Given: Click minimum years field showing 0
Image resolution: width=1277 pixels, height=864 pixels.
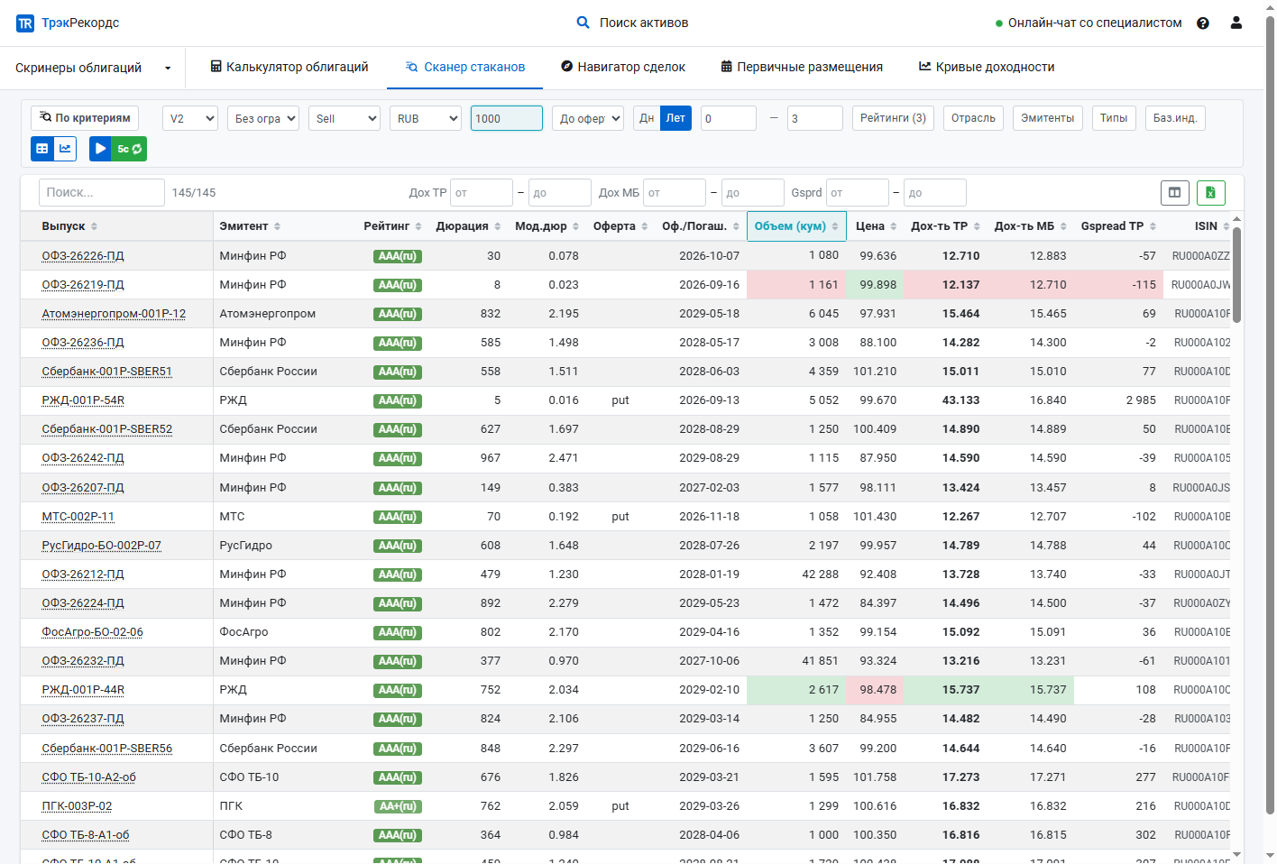Looking at the screenshot, I should (729, 118).
